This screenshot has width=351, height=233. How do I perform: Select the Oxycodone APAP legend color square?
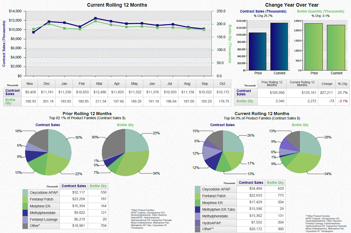pos(25,193)
